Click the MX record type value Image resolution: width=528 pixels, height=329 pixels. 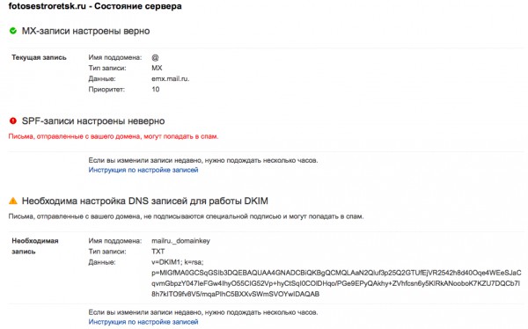coord(157,68)
